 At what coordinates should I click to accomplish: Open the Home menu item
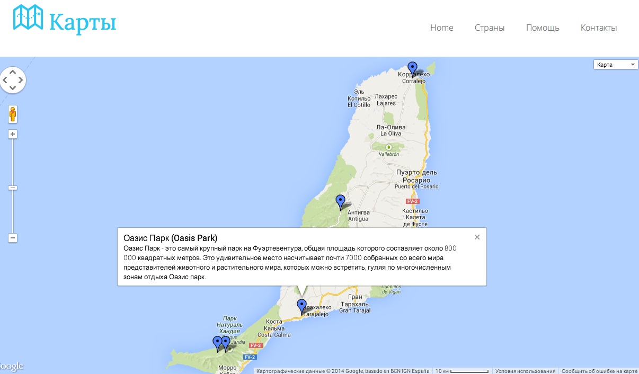click(441, 28)
